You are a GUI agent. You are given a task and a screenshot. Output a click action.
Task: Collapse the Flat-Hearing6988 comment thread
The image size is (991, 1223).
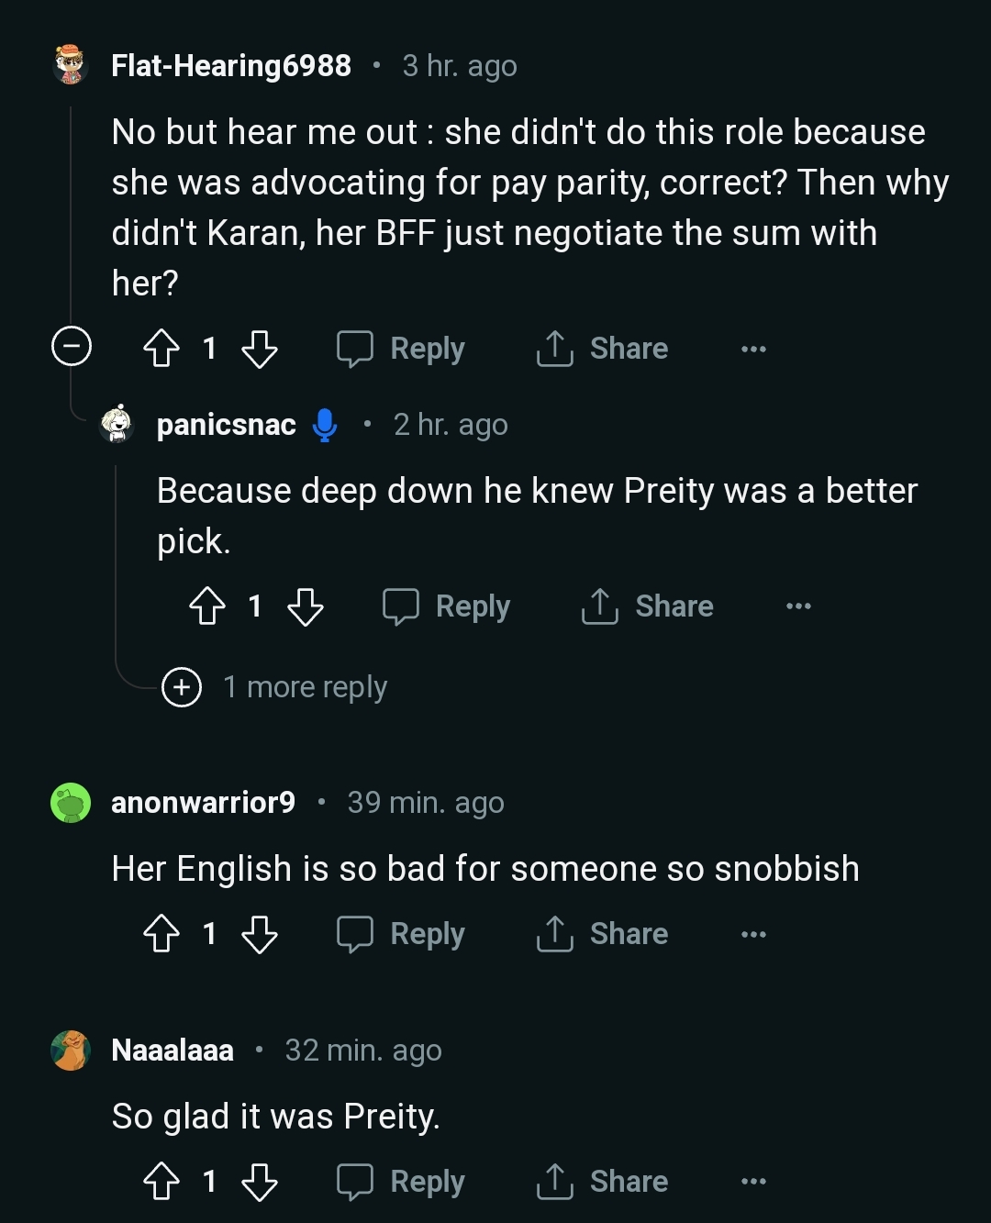(72, 347)
